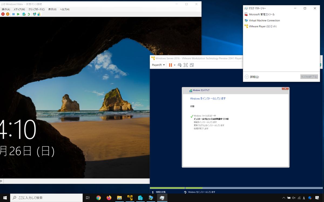
Task: Open Task View on the taskbar
Action: (x=88, y=198)
